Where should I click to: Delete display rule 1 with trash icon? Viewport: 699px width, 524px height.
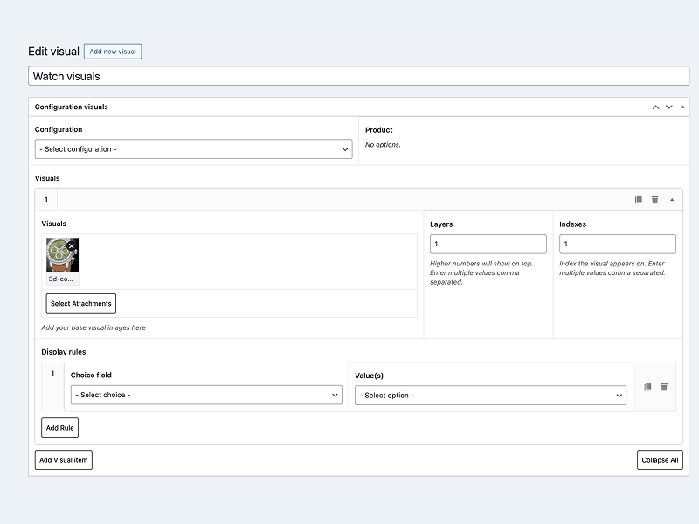coord(664,387)
